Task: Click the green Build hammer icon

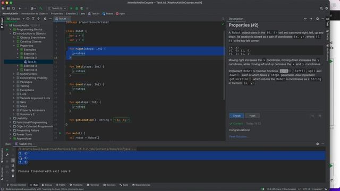Action: click(x=40, y=8)
